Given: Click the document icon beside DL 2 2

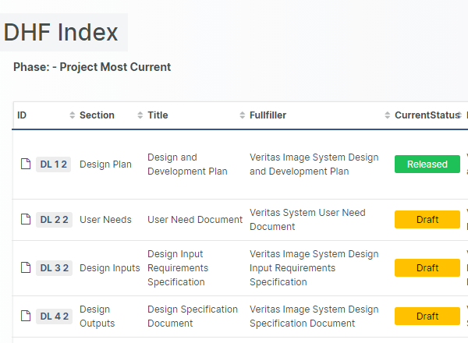Looking at the screenshot, I should (x=26, y=220).
